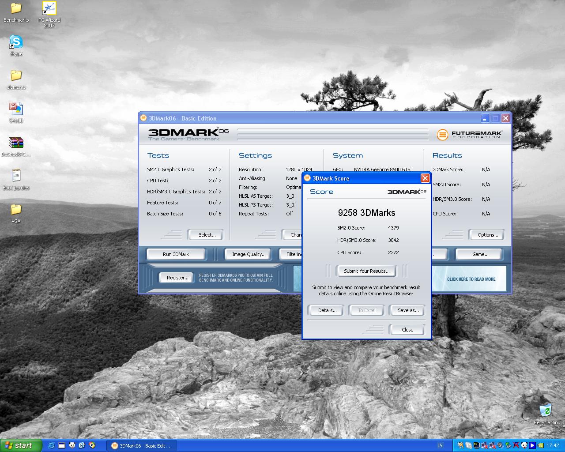Image resolution: width=565 pixels, height=452 pixels.
Task: Click the system clock showing 17:42
Action: pyautogui.click(x=553, y=446)
